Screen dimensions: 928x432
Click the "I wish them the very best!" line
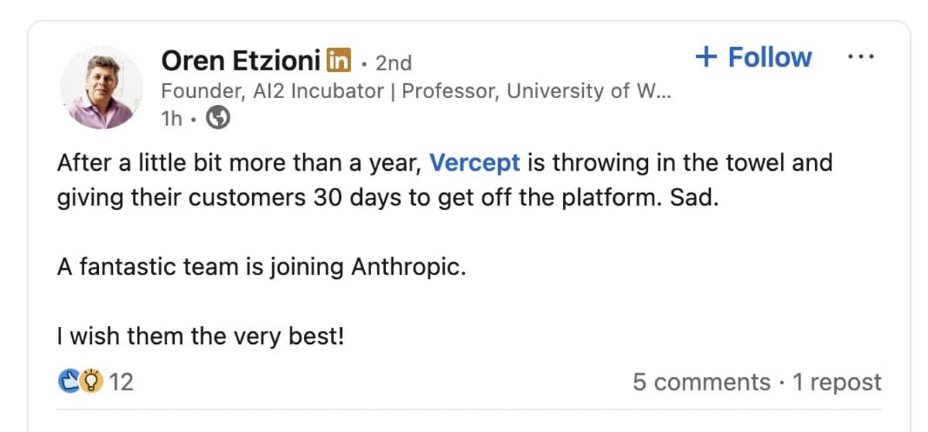point(200,336)
